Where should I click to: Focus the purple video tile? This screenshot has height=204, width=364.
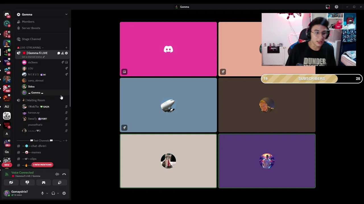point(267,161)
